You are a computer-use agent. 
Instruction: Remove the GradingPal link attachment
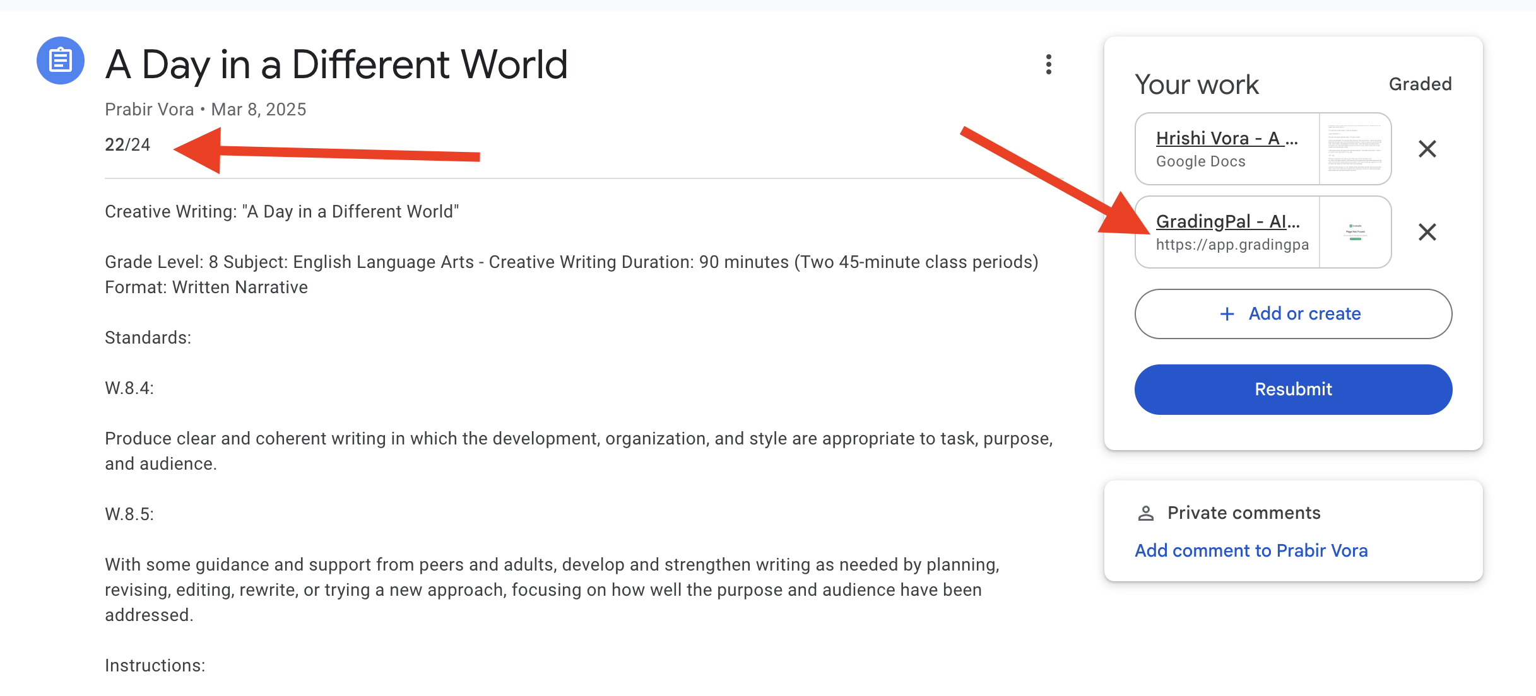(x=1427, y=232)
